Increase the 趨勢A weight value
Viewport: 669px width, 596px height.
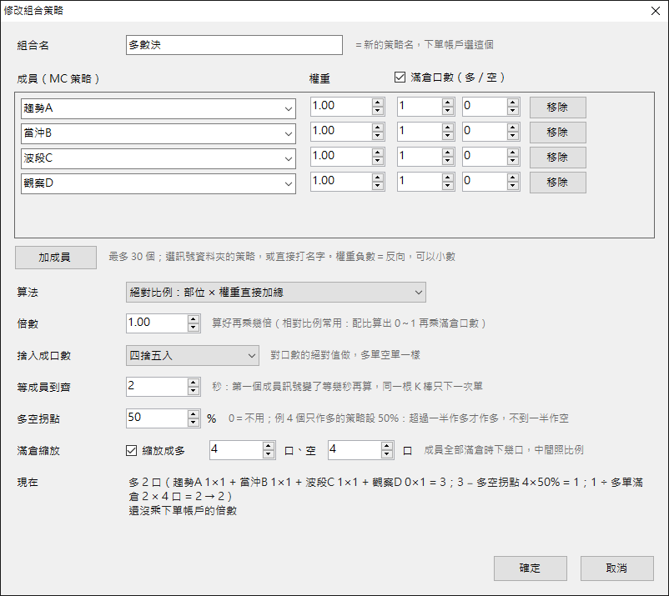pos(378,103)
